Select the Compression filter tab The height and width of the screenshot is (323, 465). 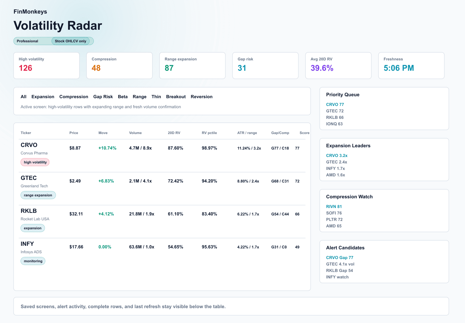pos(74,97)
